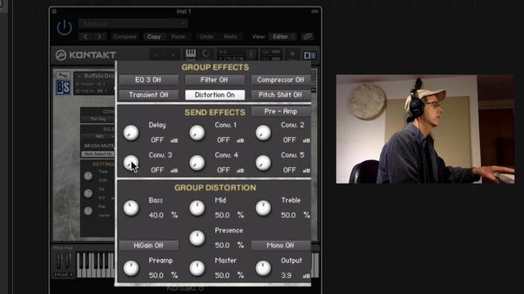524x294 pixels.
Task: Open instrument edit wrench icon
Action: point(63,75)
